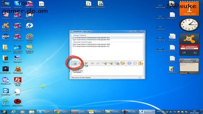Open DAEMON Tools Preferences gear icon
Image resolution: width=203 pixels, height=114 pixels.
[x=129, y=63]
